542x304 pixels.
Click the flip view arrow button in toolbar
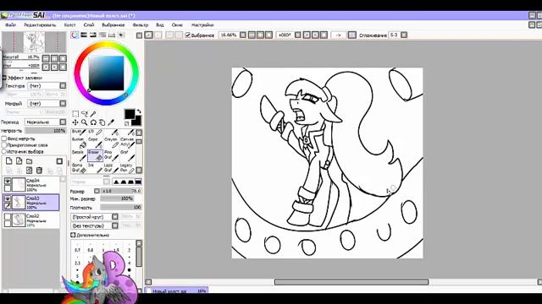pos(339,35)
